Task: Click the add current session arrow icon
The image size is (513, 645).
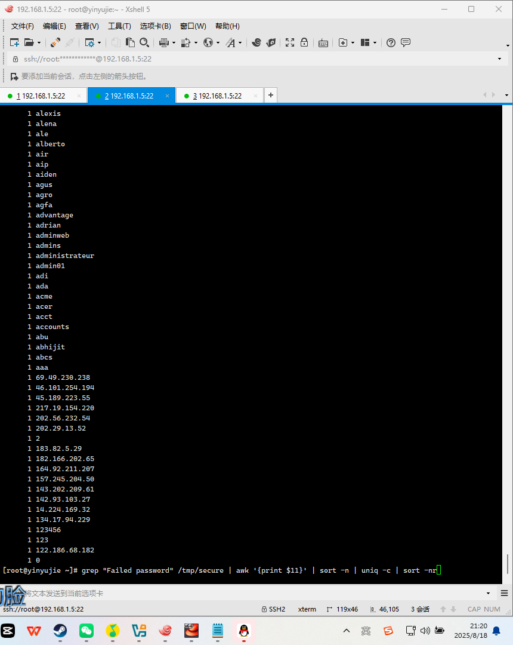Action: click(14, 76)
